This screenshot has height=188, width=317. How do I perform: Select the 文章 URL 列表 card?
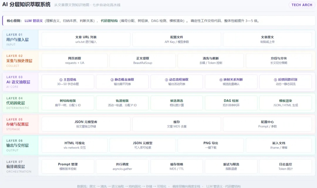click(86, 39)
